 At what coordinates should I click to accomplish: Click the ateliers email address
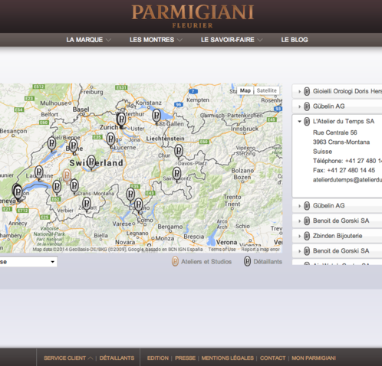pos(347,180)
